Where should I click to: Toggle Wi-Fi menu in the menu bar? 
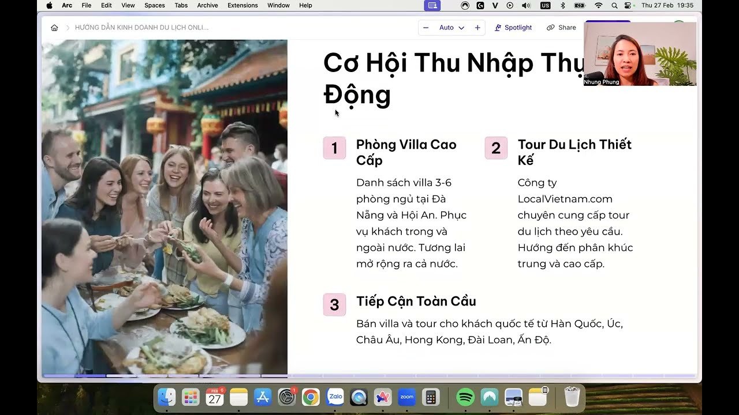[x=599, y=5]
